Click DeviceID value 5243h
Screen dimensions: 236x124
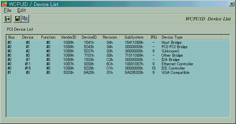[x=89, y=47]
